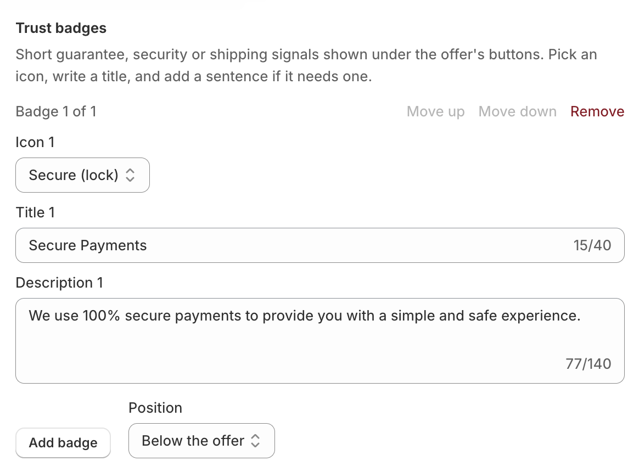Click the Badge 1 of 1 text

pyautogui.click(x=56, y=111)
